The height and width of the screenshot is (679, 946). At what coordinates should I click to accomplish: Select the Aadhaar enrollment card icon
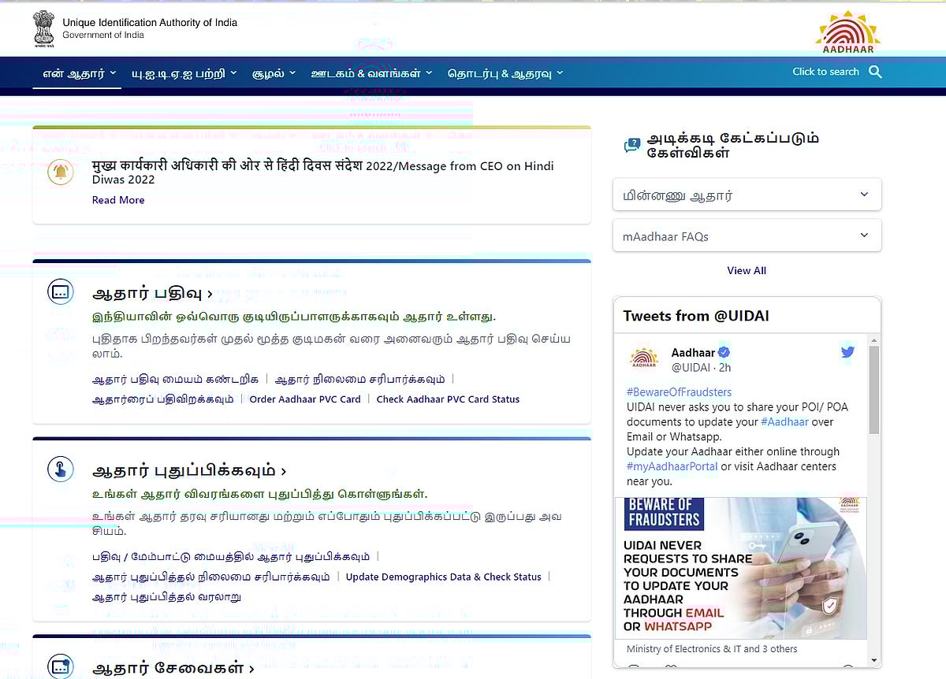(x=61, y=291)
